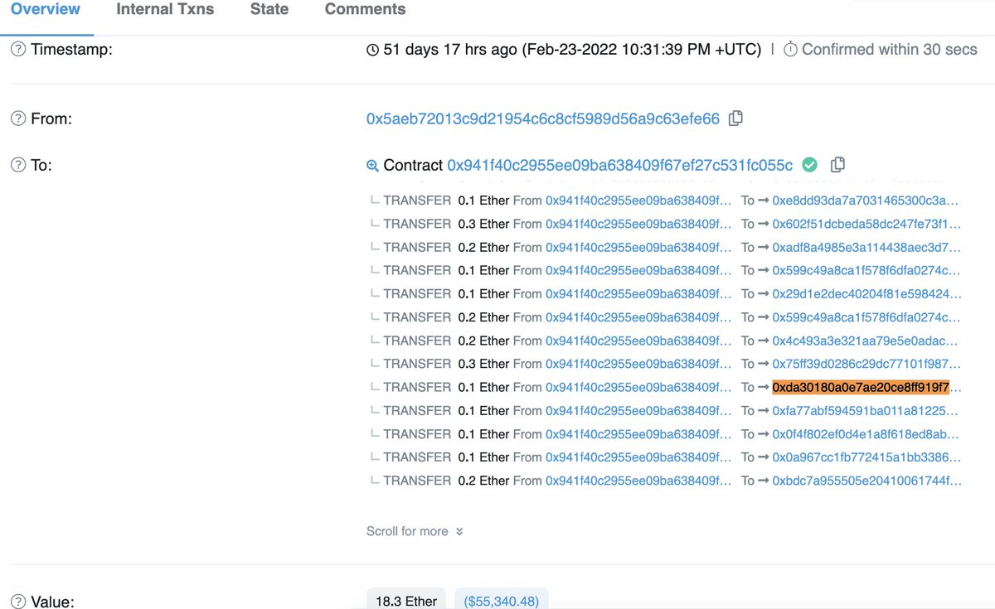Open the Internal Txns tab
This screenshot has height=609, width=995.
pos(165,9)
